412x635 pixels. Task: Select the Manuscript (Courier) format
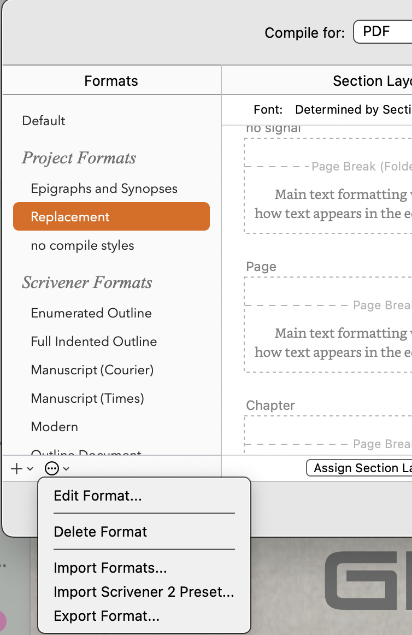pyautogui.click(x=92, y=369)
